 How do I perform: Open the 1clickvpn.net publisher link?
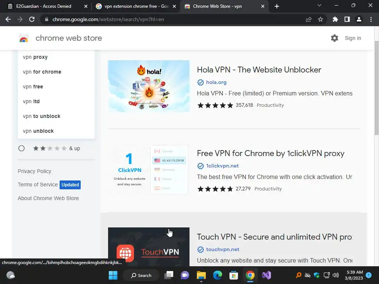[x=222, y=166]
